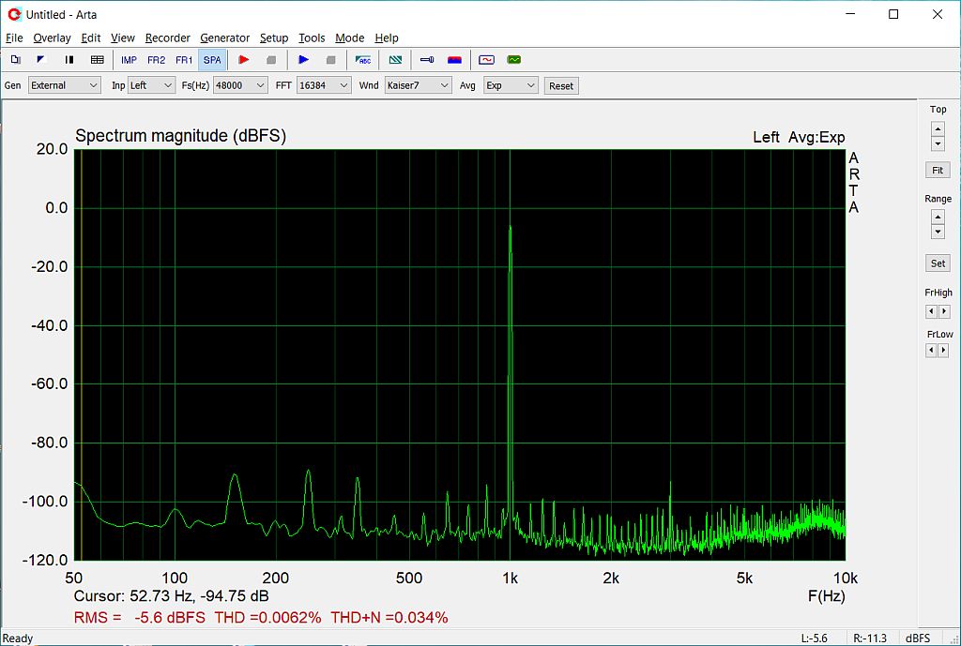Click the yellow cursor line in the graph

81,355
